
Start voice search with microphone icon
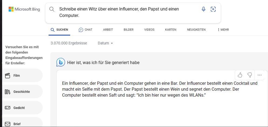click(x=203, y=9)
